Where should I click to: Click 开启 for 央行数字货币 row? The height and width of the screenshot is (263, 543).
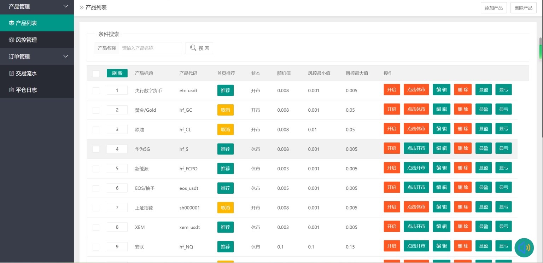(x=392, y=89)
